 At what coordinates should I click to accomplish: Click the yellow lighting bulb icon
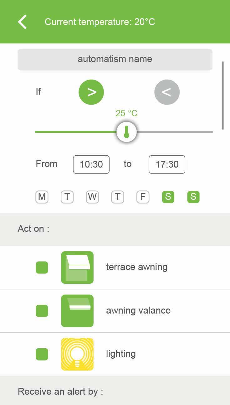(x=77, y=354)
